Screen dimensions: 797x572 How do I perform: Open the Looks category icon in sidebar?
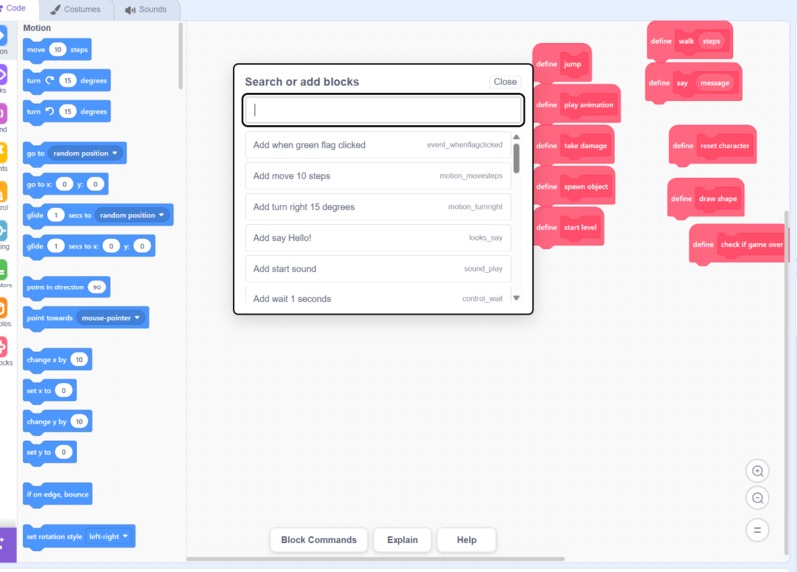pyautogui.click(x=3, y=75)
